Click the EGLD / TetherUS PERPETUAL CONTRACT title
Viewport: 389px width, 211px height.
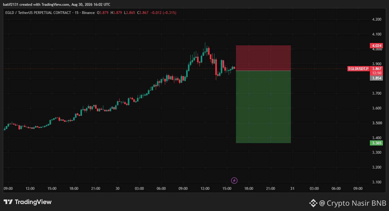click(x=38, y=13)
